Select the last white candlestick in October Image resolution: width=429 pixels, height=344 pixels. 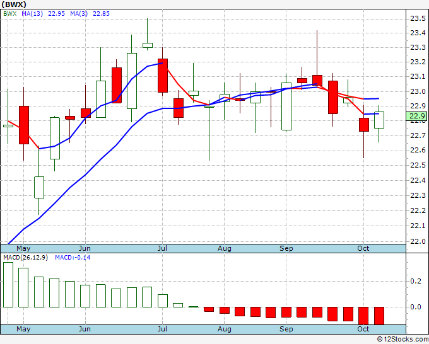(379, 120)
